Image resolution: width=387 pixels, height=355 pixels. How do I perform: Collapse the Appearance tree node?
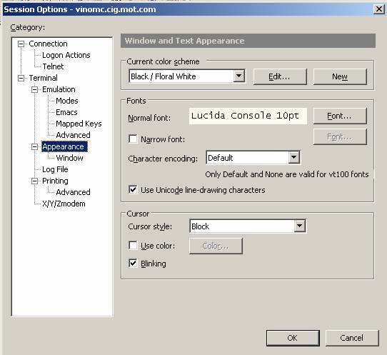35,147
